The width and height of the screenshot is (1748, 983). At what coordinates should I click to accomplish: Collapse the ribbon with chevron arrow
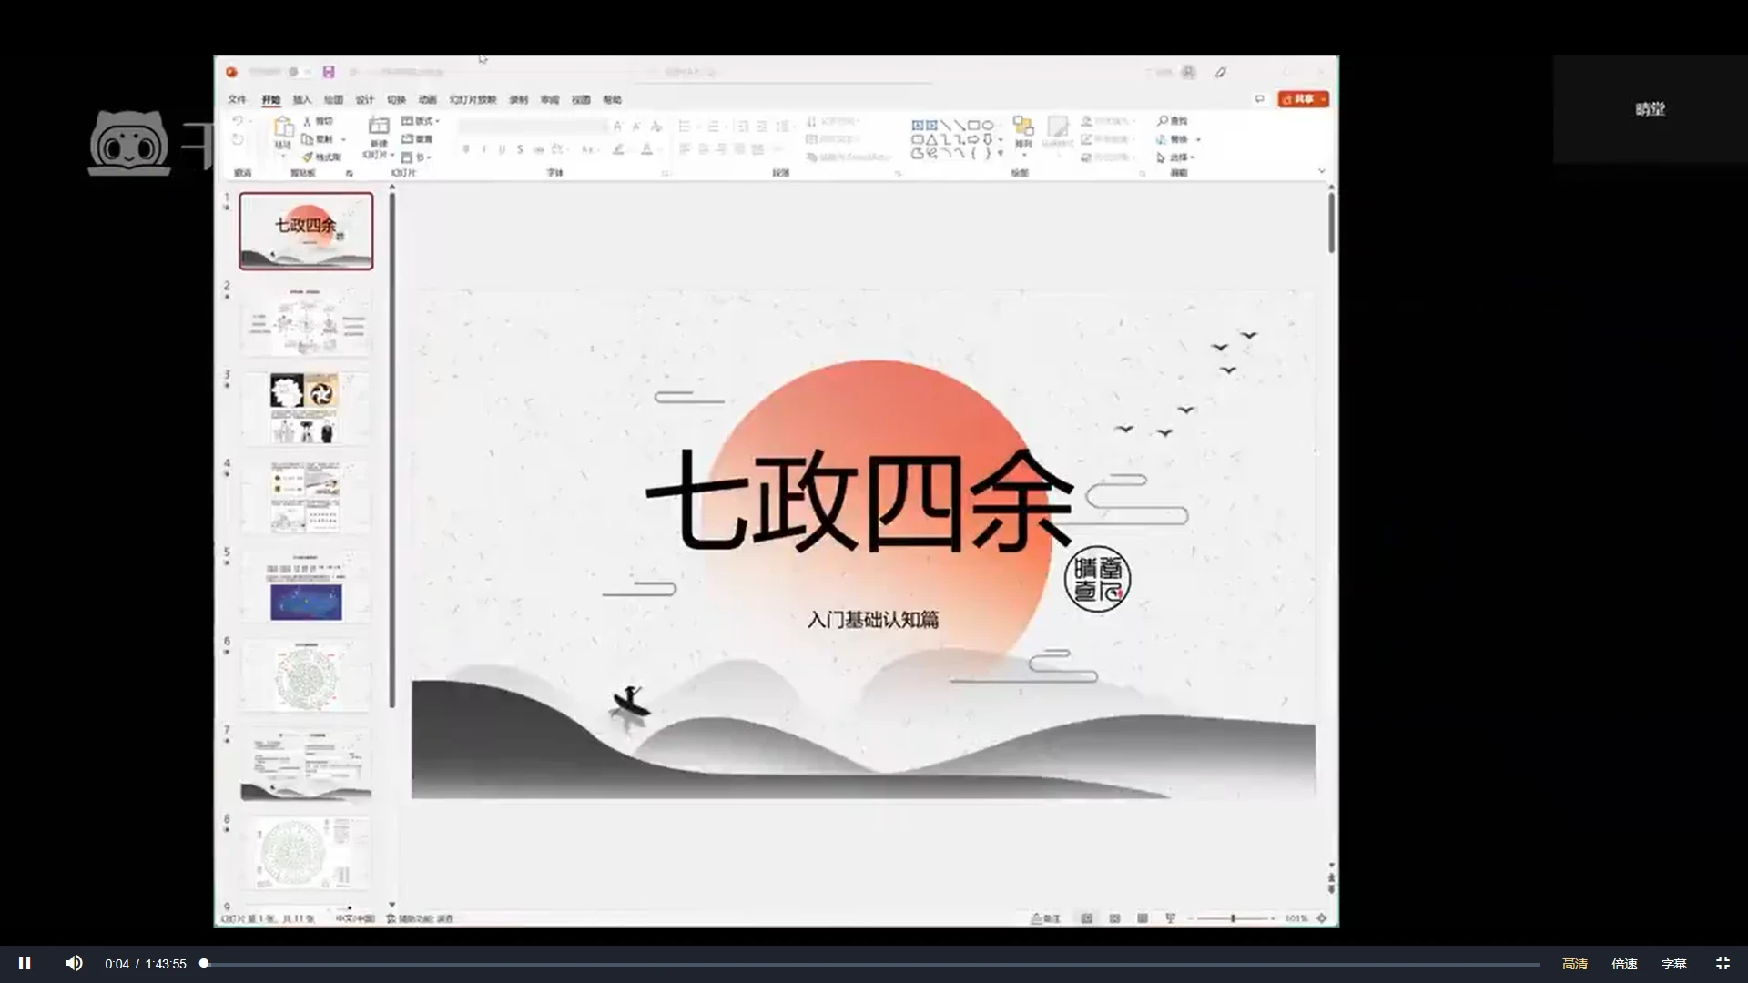click(x=1322, y=171)
